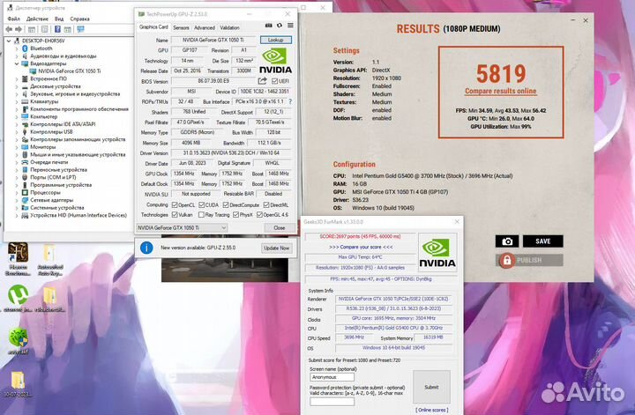
Task: Toggle the Ray Tracing checkbox
Action: pos(201,215)
